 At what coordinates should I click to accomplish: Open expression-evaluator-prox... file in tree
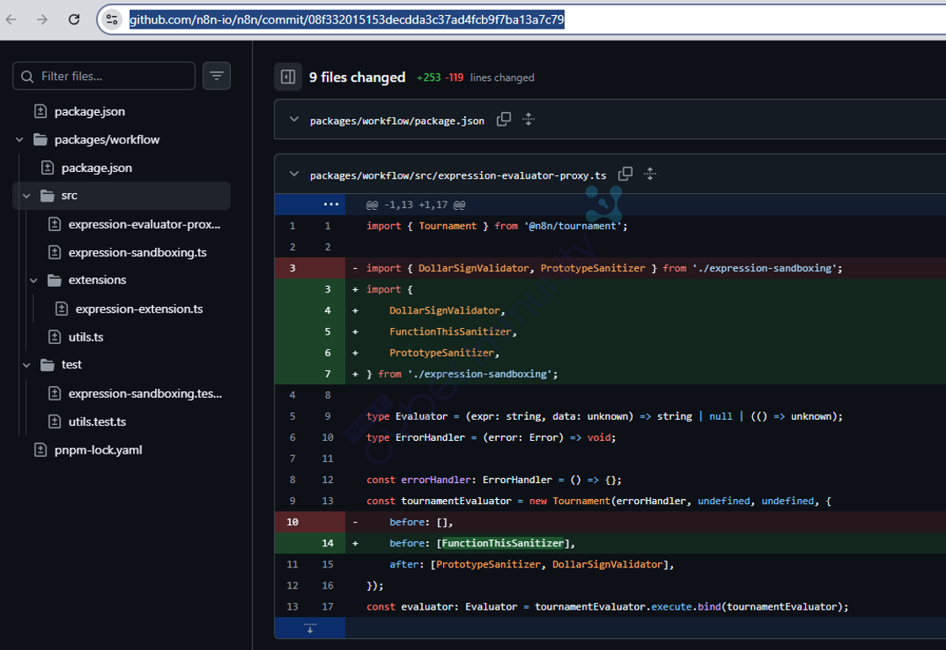(144, 224)
